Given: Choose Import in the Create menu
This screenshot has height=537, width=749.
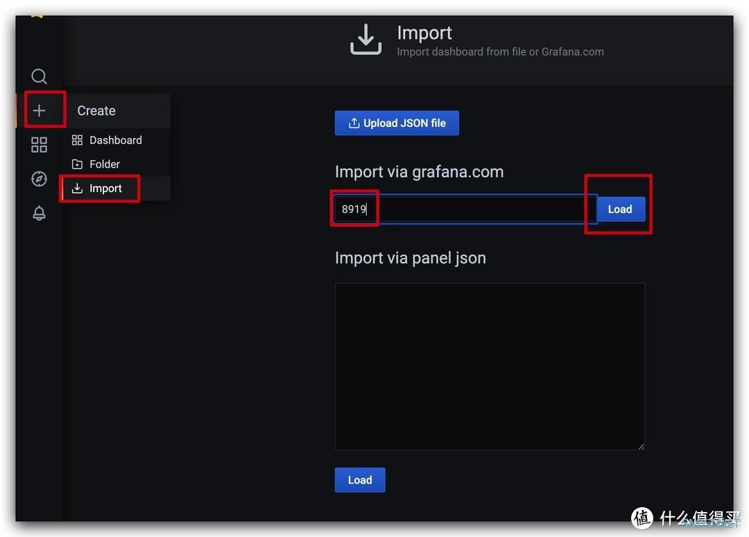Looking at the screenshot, I should tap(116, 188).
